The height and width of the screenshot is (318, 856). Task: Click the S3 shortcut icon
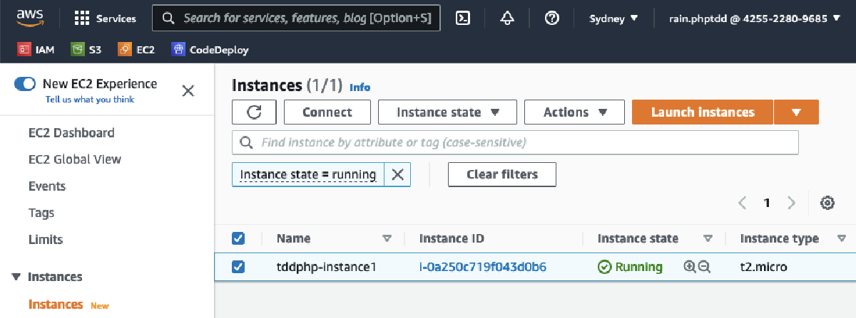click(78, 50)
